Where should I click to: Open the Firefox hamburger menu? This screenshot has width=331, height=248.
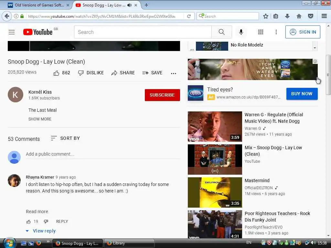point(324,16)
